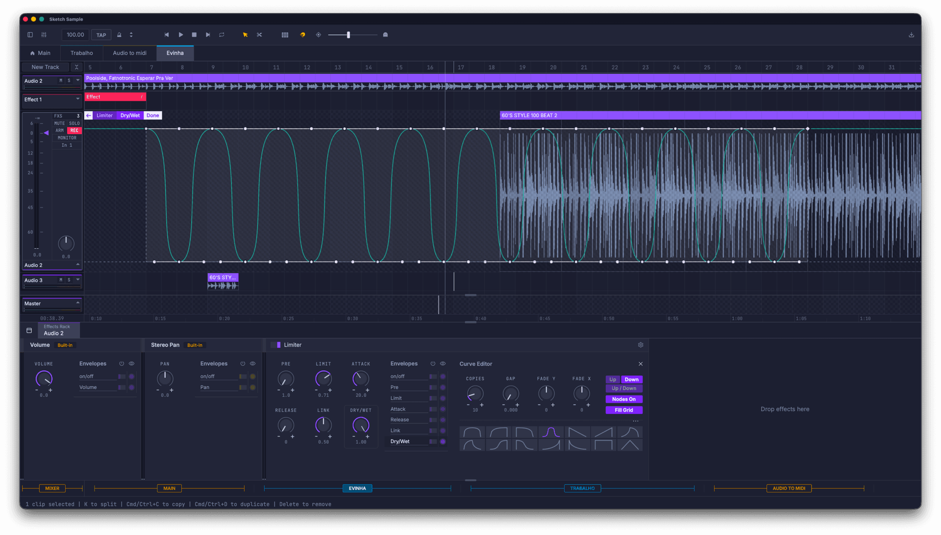Viewport: 941px width, 535px height.
Task: Toggle REC on the Audio 2 channel strip
Action: (74, 131)
